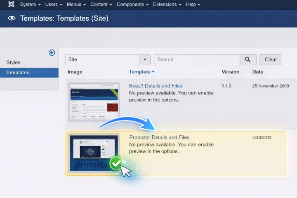
Task: Expand the Site filter dropdown arrow
Action: (145, 59)
